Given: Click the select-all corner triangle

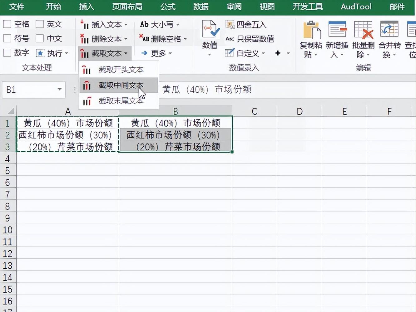Looking at the screenshot, I should tap(11, 111).
